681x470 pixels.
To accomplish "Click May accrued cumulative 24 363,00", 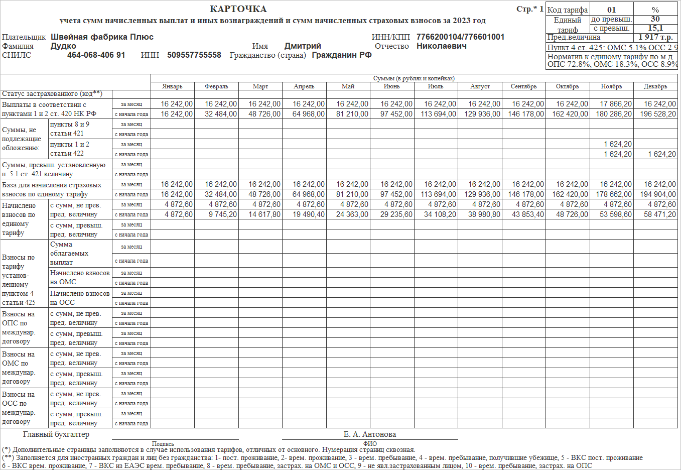I will [x=352, y=214].
